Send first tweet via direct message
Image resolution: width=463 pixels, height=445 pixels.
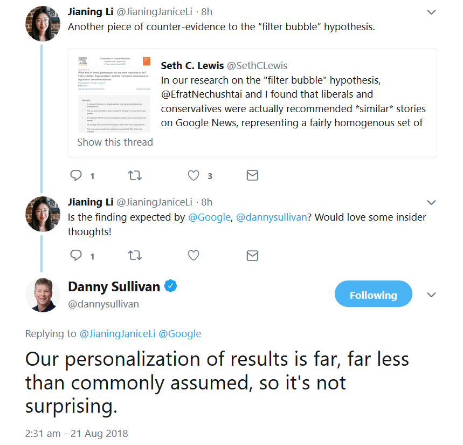click(252, 175)
